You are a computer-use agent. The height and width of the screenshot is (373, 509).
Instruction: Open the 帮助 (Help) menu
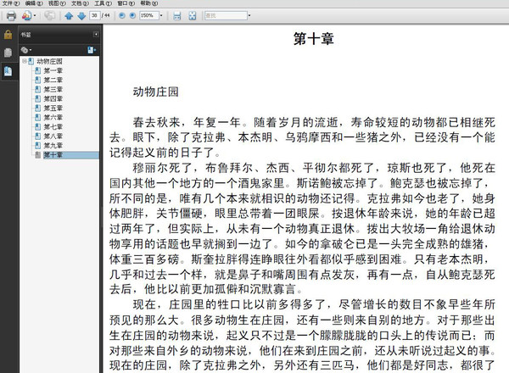(x=149, y=3)
